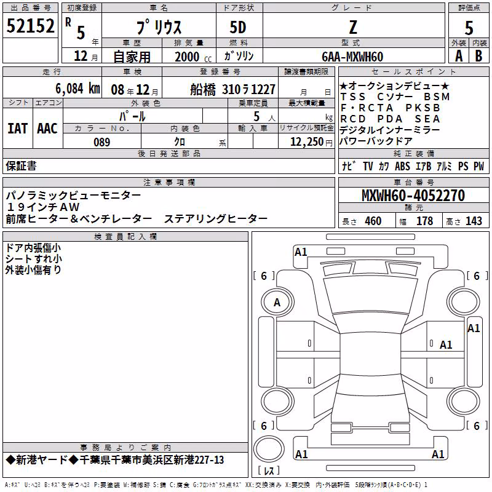The height and width of the screenshot is (492, 492).
Task: Click inspector note シートすれ小
Action: pos(33,259)
